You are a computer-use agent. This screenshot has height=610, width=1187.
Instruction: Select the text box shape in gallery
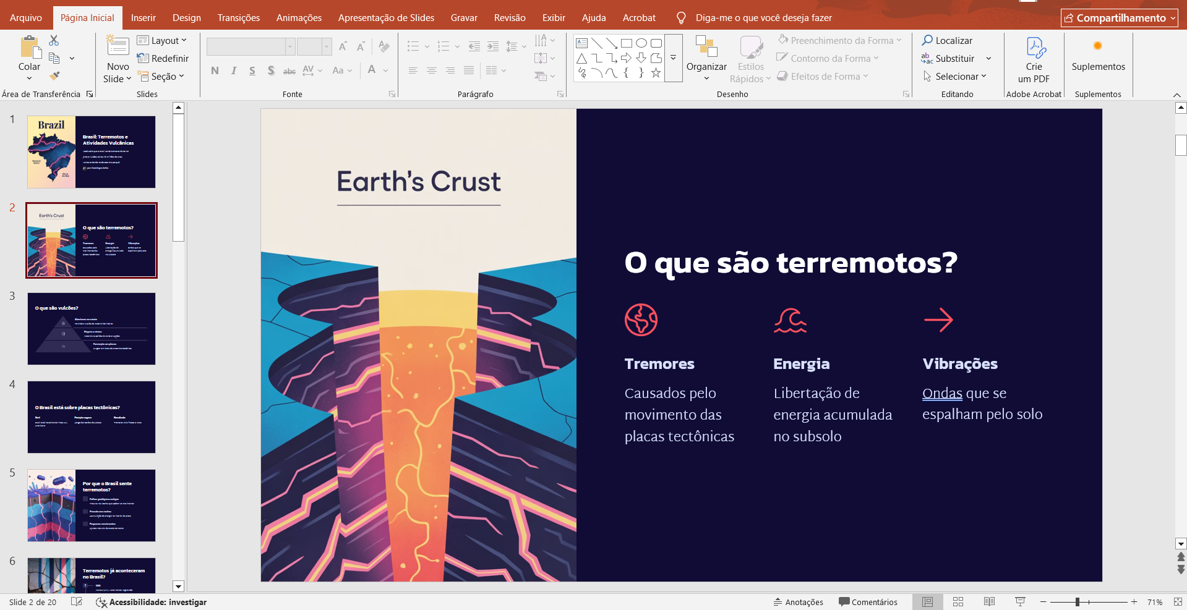(582, 43)
